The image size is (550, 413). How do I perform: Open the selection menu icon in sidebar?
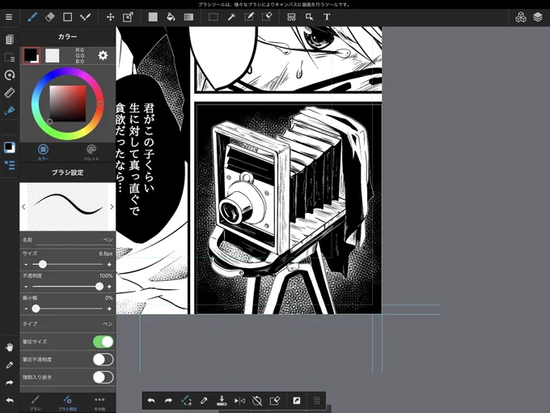click(x=10, y=57)
